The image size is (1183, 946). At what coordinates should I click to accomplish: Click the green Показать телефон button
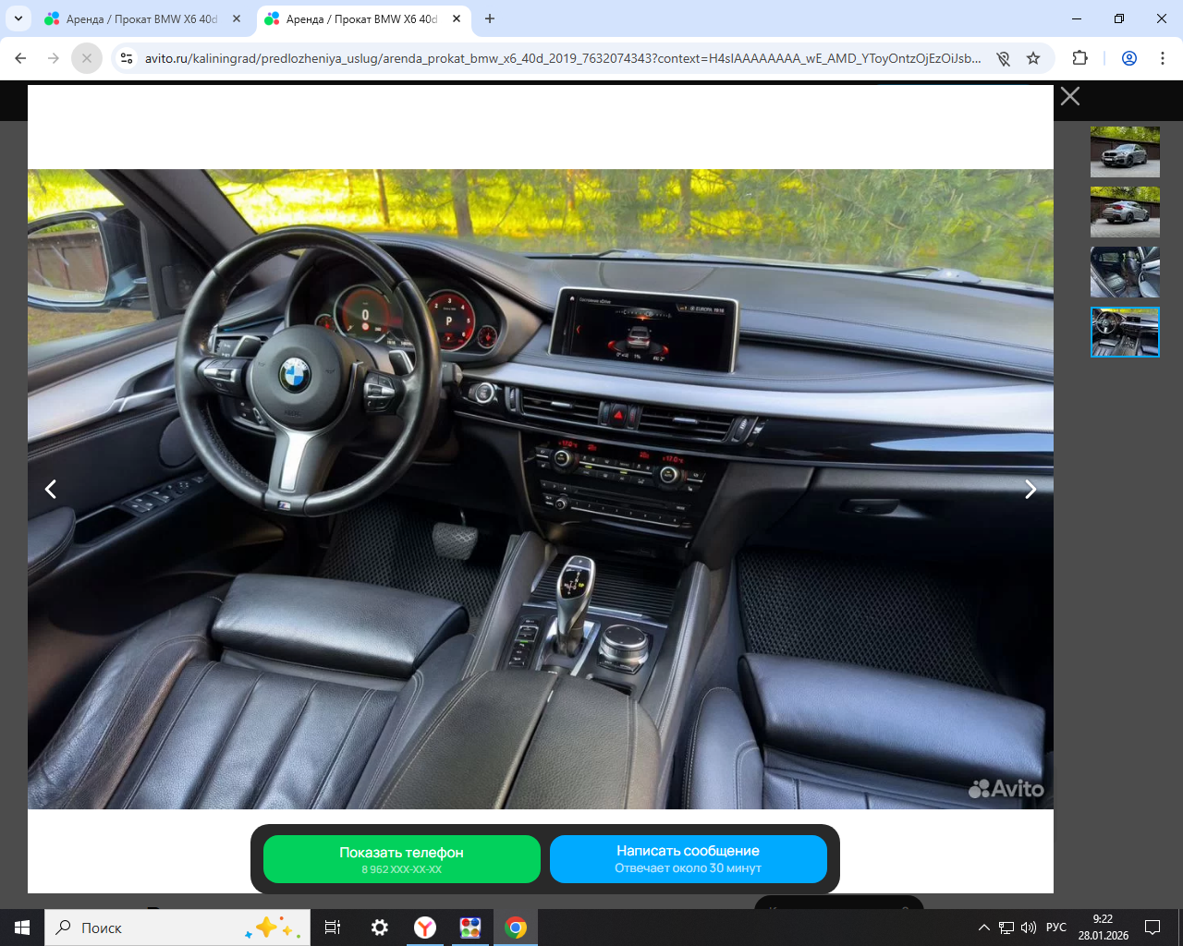click(x=402, y=859)
